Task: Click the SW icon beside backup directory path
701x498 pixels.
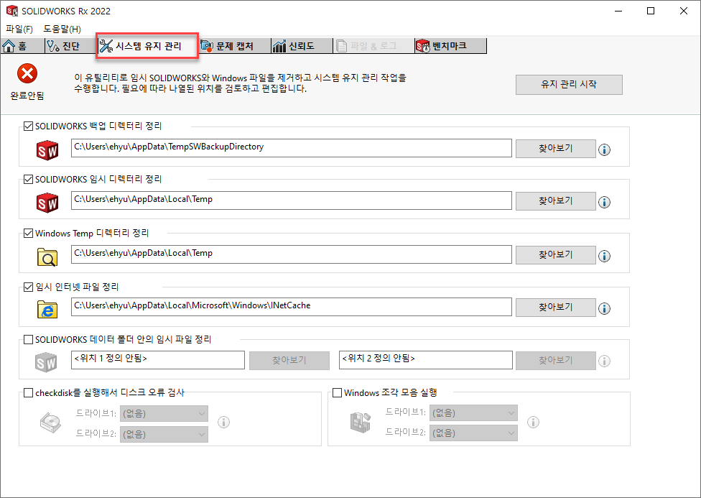Action: [x=47, y=150]
